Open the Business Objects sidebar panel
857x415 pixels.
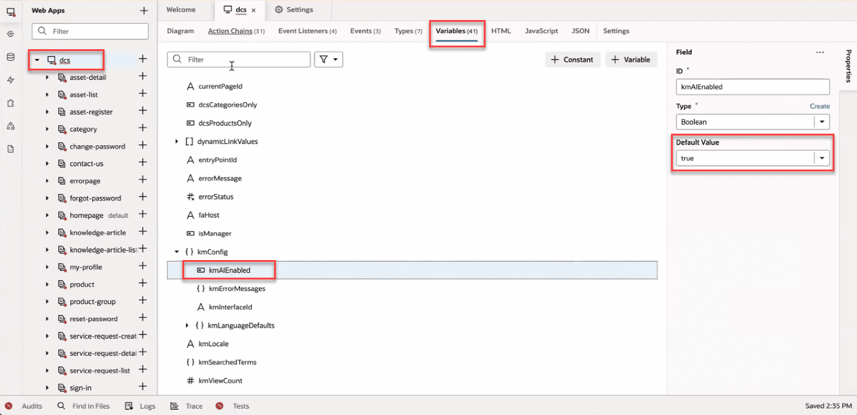[10, 57]
